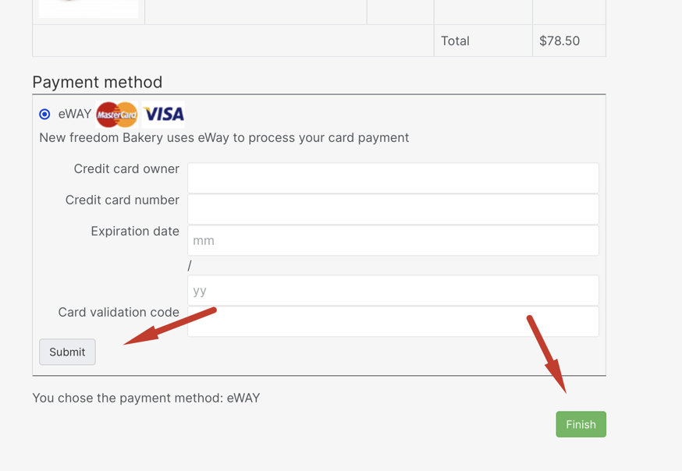
Task: Click the VISA logo
Action: 164,115
